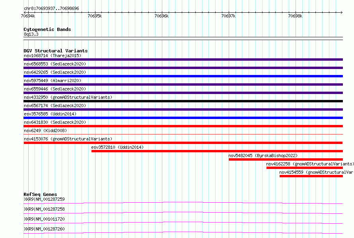Click the Cytogenetic Bands track title
The image size is (354, 238).
click(47, 29)
